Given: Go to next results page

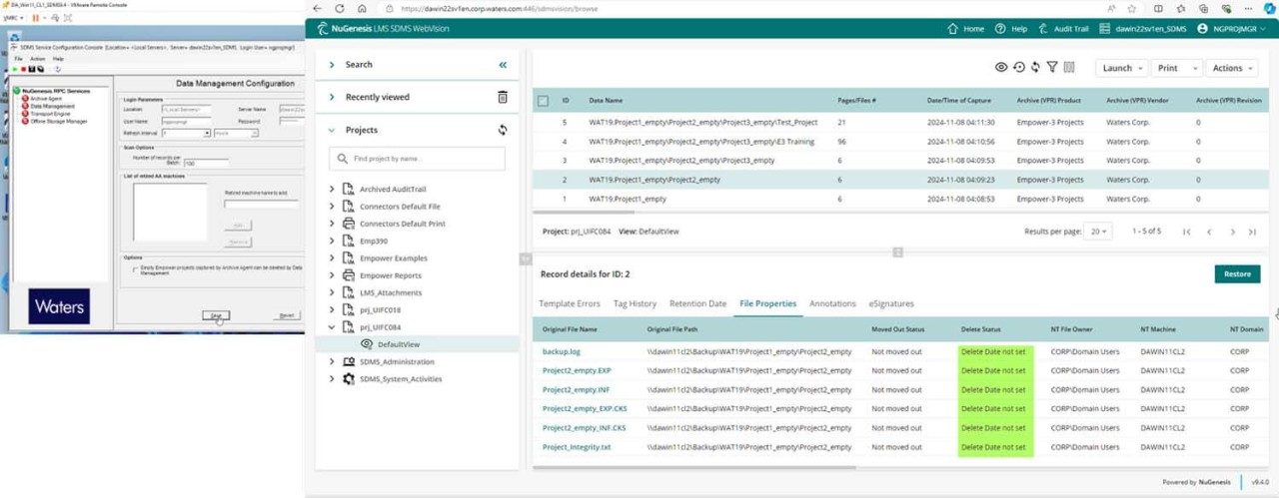Looking at the screenshot, I should click(1233, 232).
